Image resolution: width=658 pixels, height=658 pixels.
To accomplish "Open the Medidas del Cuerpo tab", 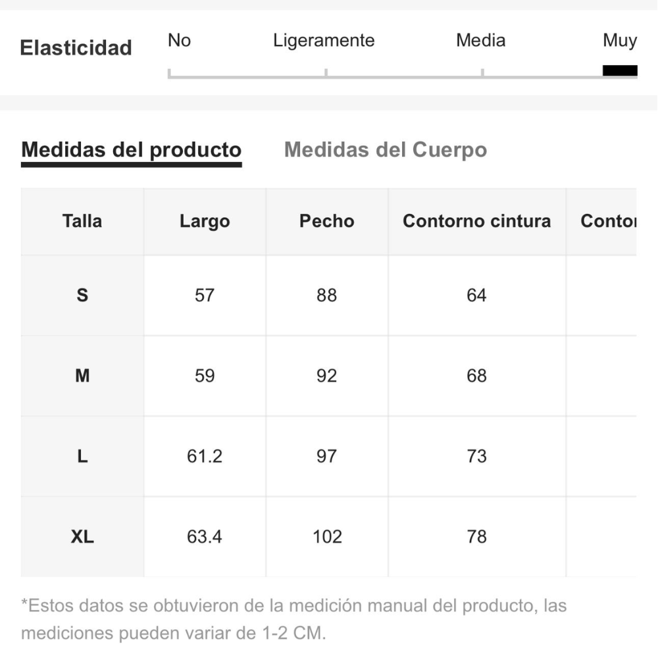I will point(386,150).
